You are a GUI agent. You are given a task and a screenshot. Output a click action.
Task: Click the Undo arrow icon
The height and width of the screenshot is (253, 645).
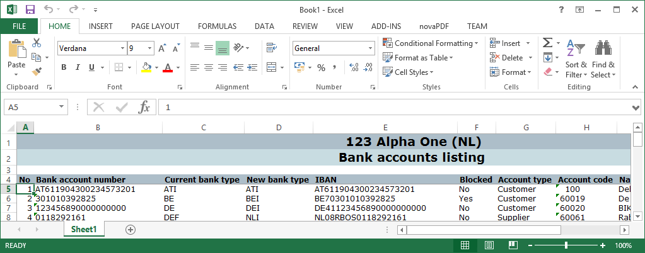[49, 9]
